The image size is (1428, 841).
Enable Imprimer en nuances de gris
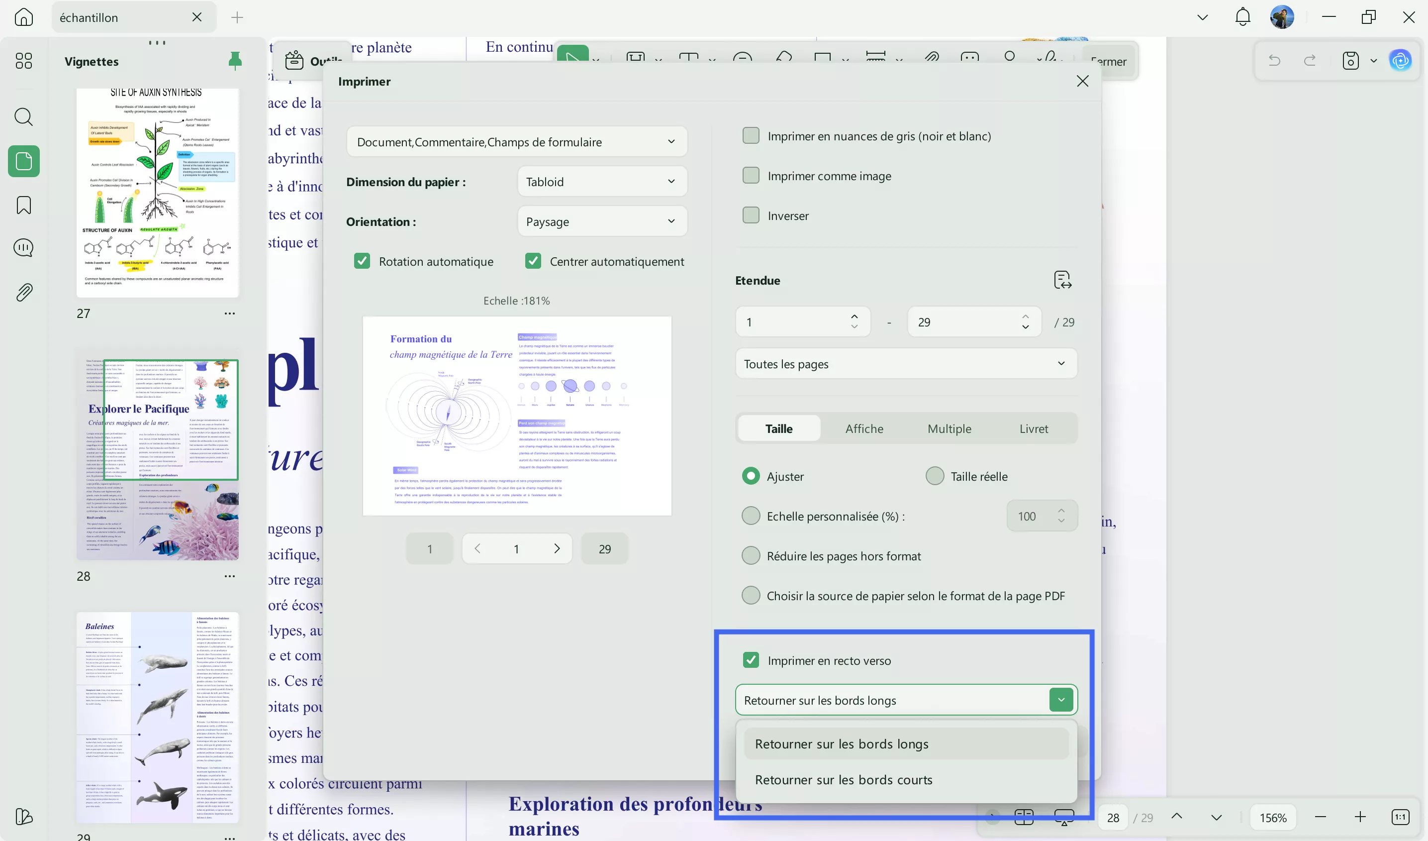[x=751, y=136]
